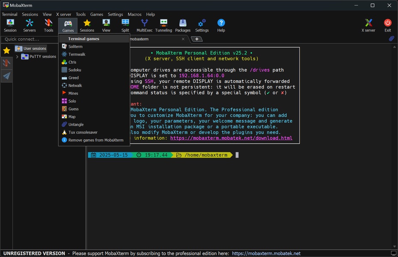Click the Session toolbar icon
The image size is (398, 257).
10,25
